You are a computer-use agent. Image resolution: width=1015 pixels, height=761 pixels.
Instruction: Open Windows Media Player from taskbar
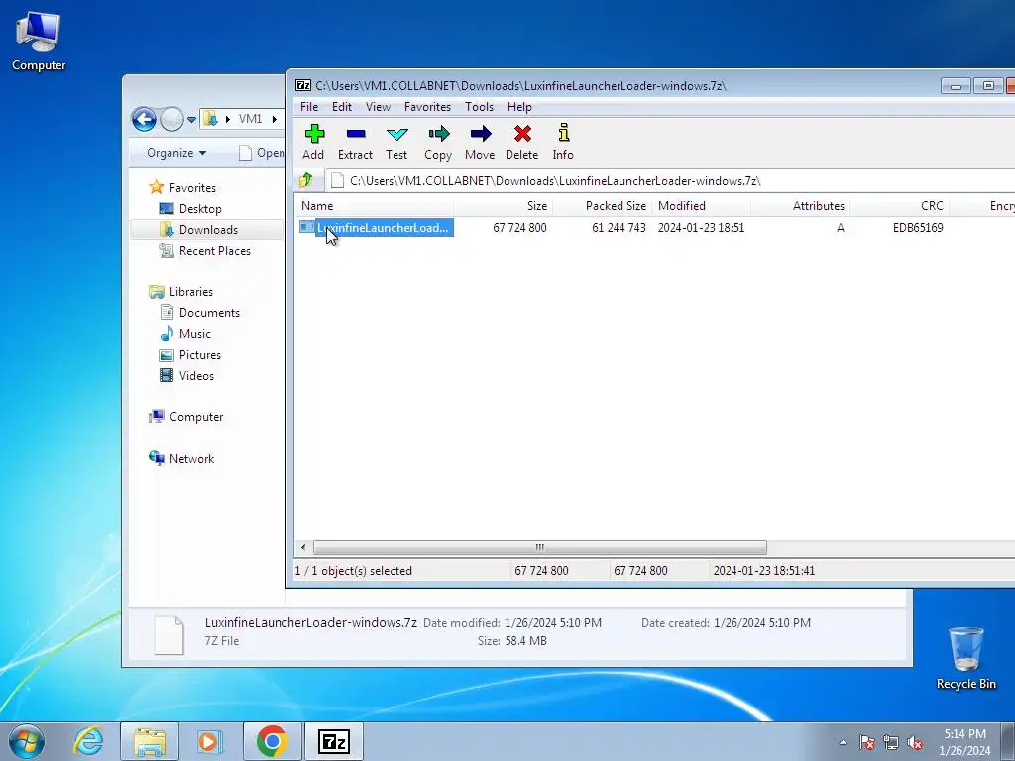[x=210, y=741]
